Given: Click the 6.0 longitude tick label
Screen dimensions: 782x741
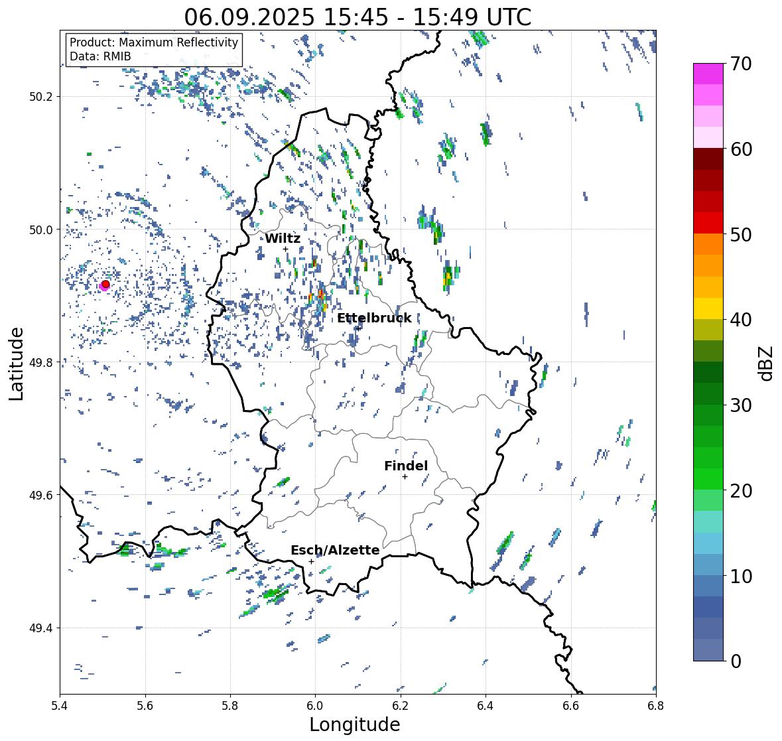Looking at the screenshot, I should tap(315, 706).
